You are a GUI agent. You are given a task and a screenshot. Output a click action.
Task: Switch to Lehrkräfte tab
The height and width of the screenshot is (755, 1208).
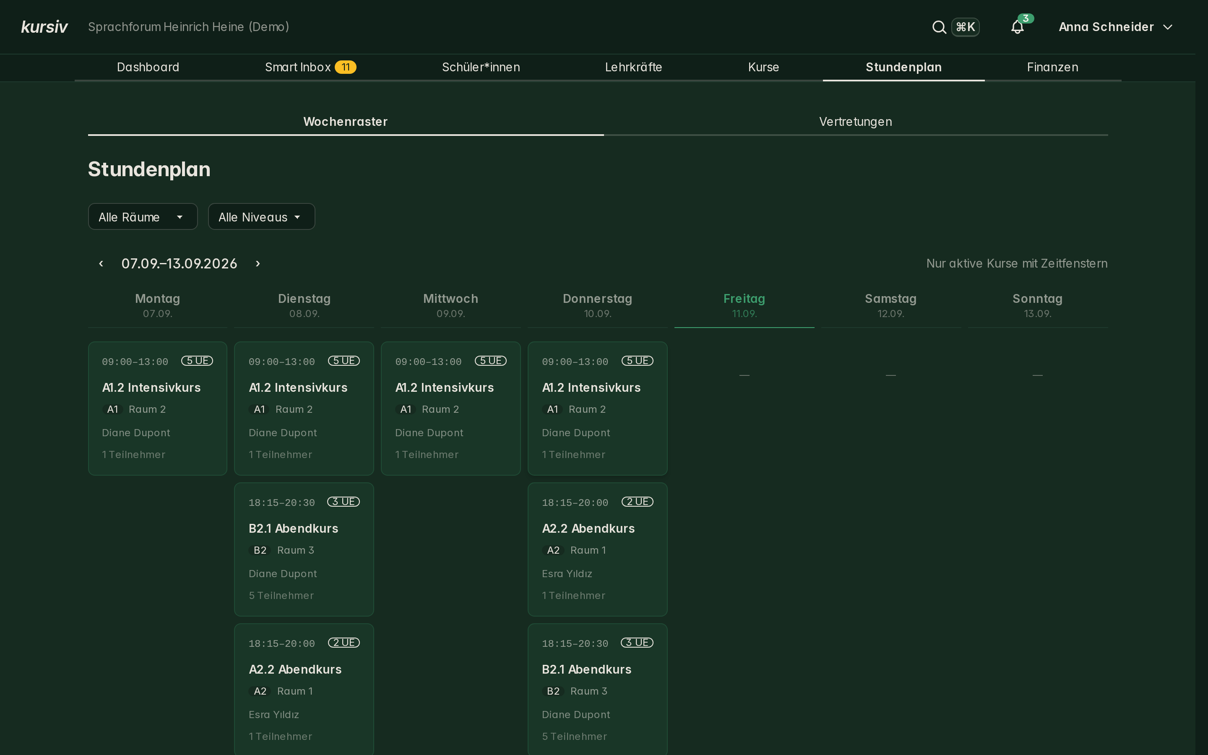coord(633,68)
